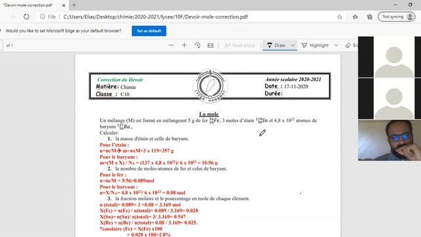The width and height of the screenshot is (421, 237).
Task: Restore the browser window size
Action: tap(410, 5)
